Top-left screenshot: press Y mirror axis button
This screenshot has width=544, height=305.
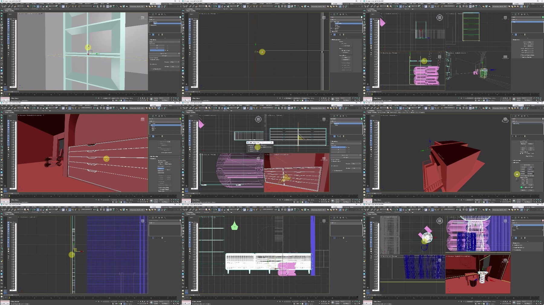click(157, 48)
